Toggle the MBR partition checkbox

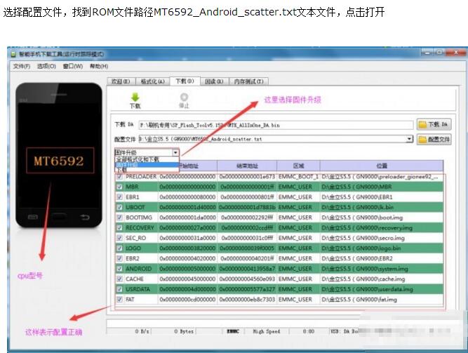120,187
